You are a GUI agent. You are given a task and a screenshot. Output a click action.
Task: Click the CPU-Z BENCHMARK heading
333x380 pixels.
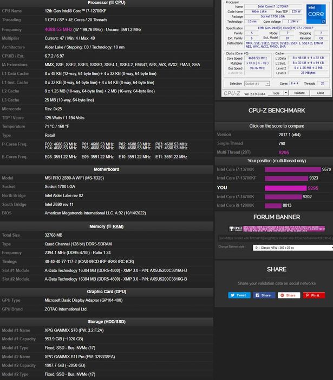point(277,111)
